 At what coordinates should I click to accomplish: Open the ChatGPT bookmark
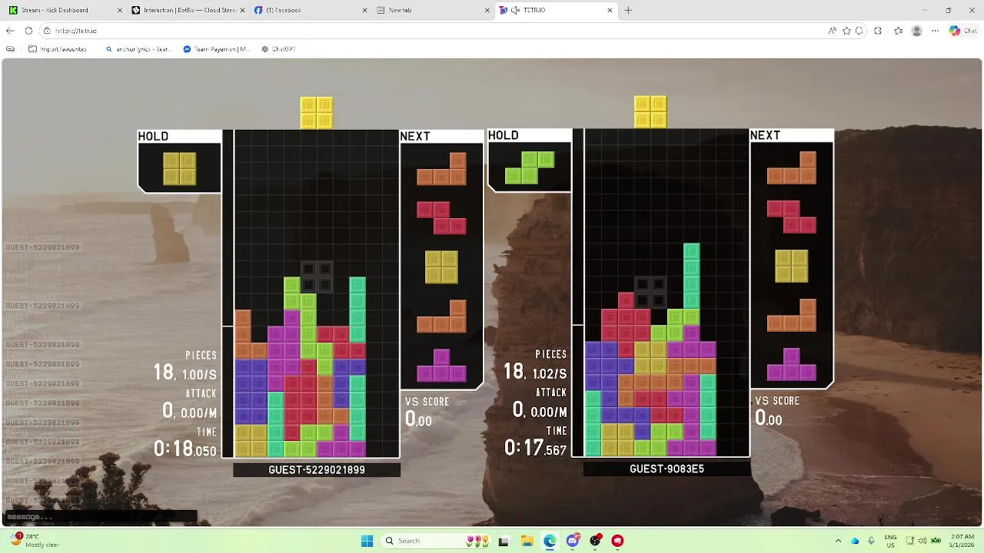coord(278,48)
